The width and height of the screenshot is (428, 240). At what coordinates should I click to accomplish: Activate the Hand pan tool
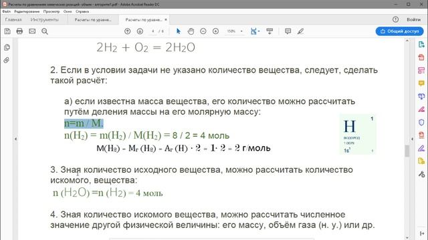[x=191, y=31]
